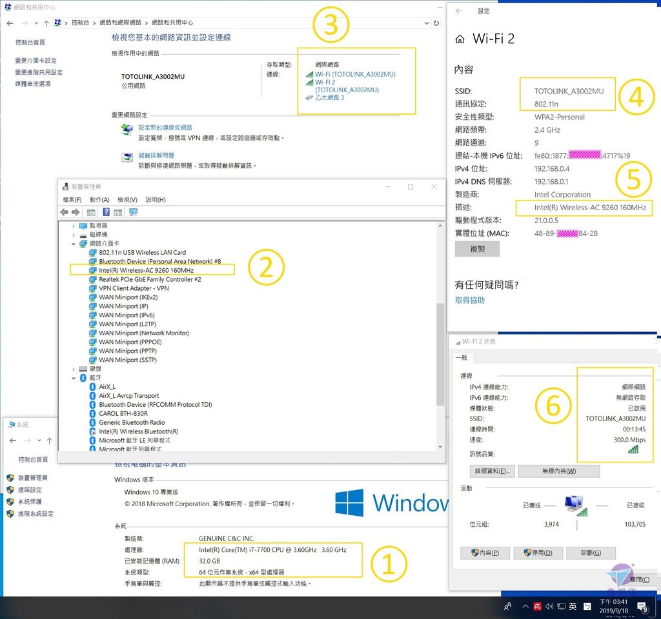Open the 說明(H) menu in Device Manager

(156, 200)
